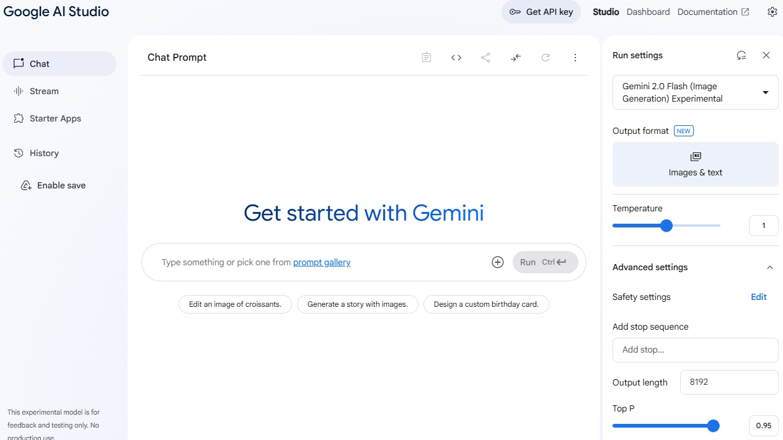
Task: Click the Output length field
Action: (729, 382)
